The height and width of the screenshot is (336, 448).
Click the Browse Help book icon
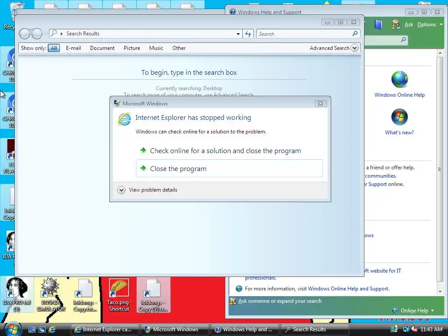pyautogui.click(x=378, y=24)
